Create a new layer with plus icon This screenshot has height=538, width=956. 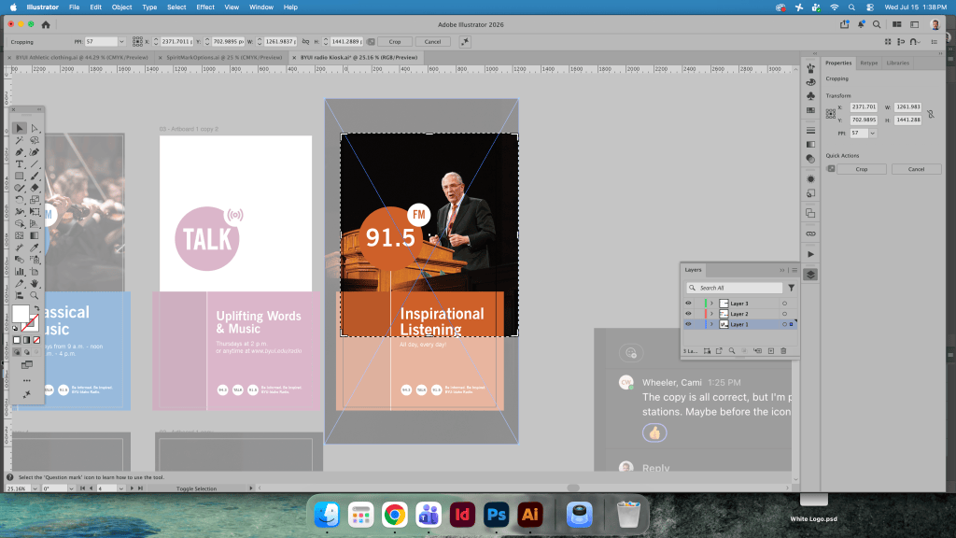point(770,351)
